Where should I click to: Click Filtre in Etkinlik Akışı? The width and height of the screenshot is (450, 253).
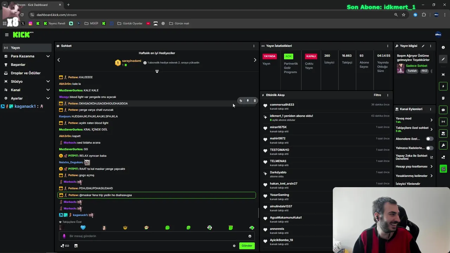[377, 95]
